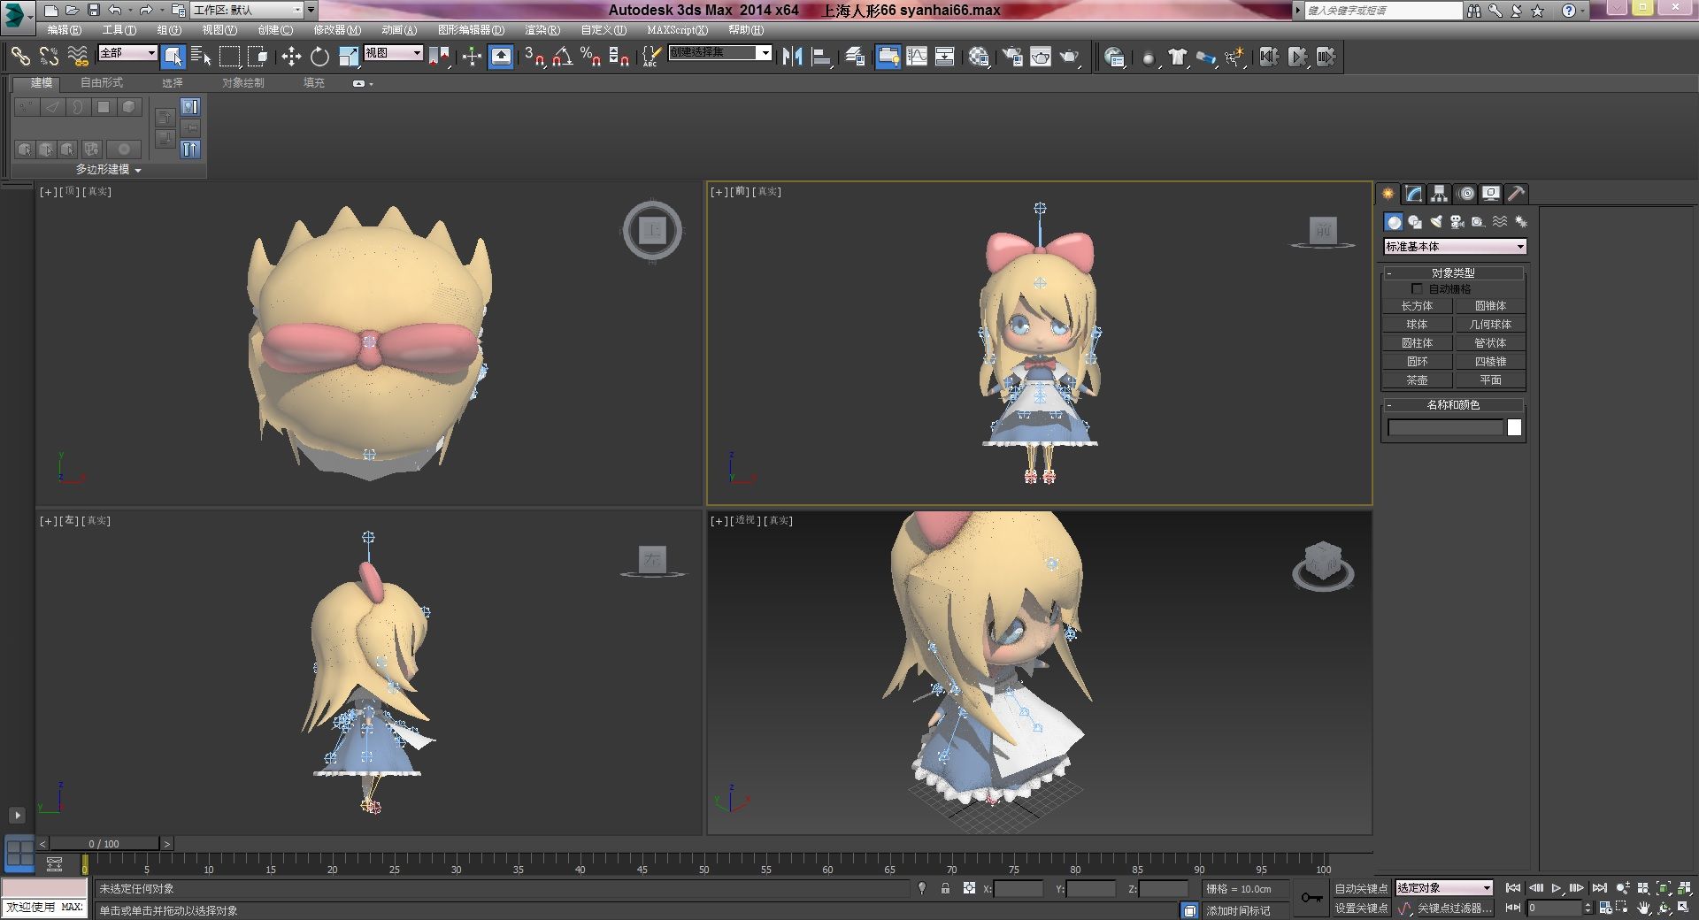Toggle Spinner Snap
1699x920 pixels.
(x=619, y=57)
